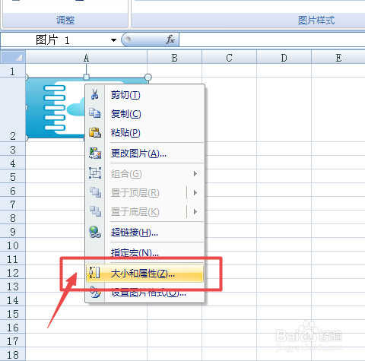This screenshot has height=361, width=365.
Task: Select row 1 header
Action: coord(12,71)
